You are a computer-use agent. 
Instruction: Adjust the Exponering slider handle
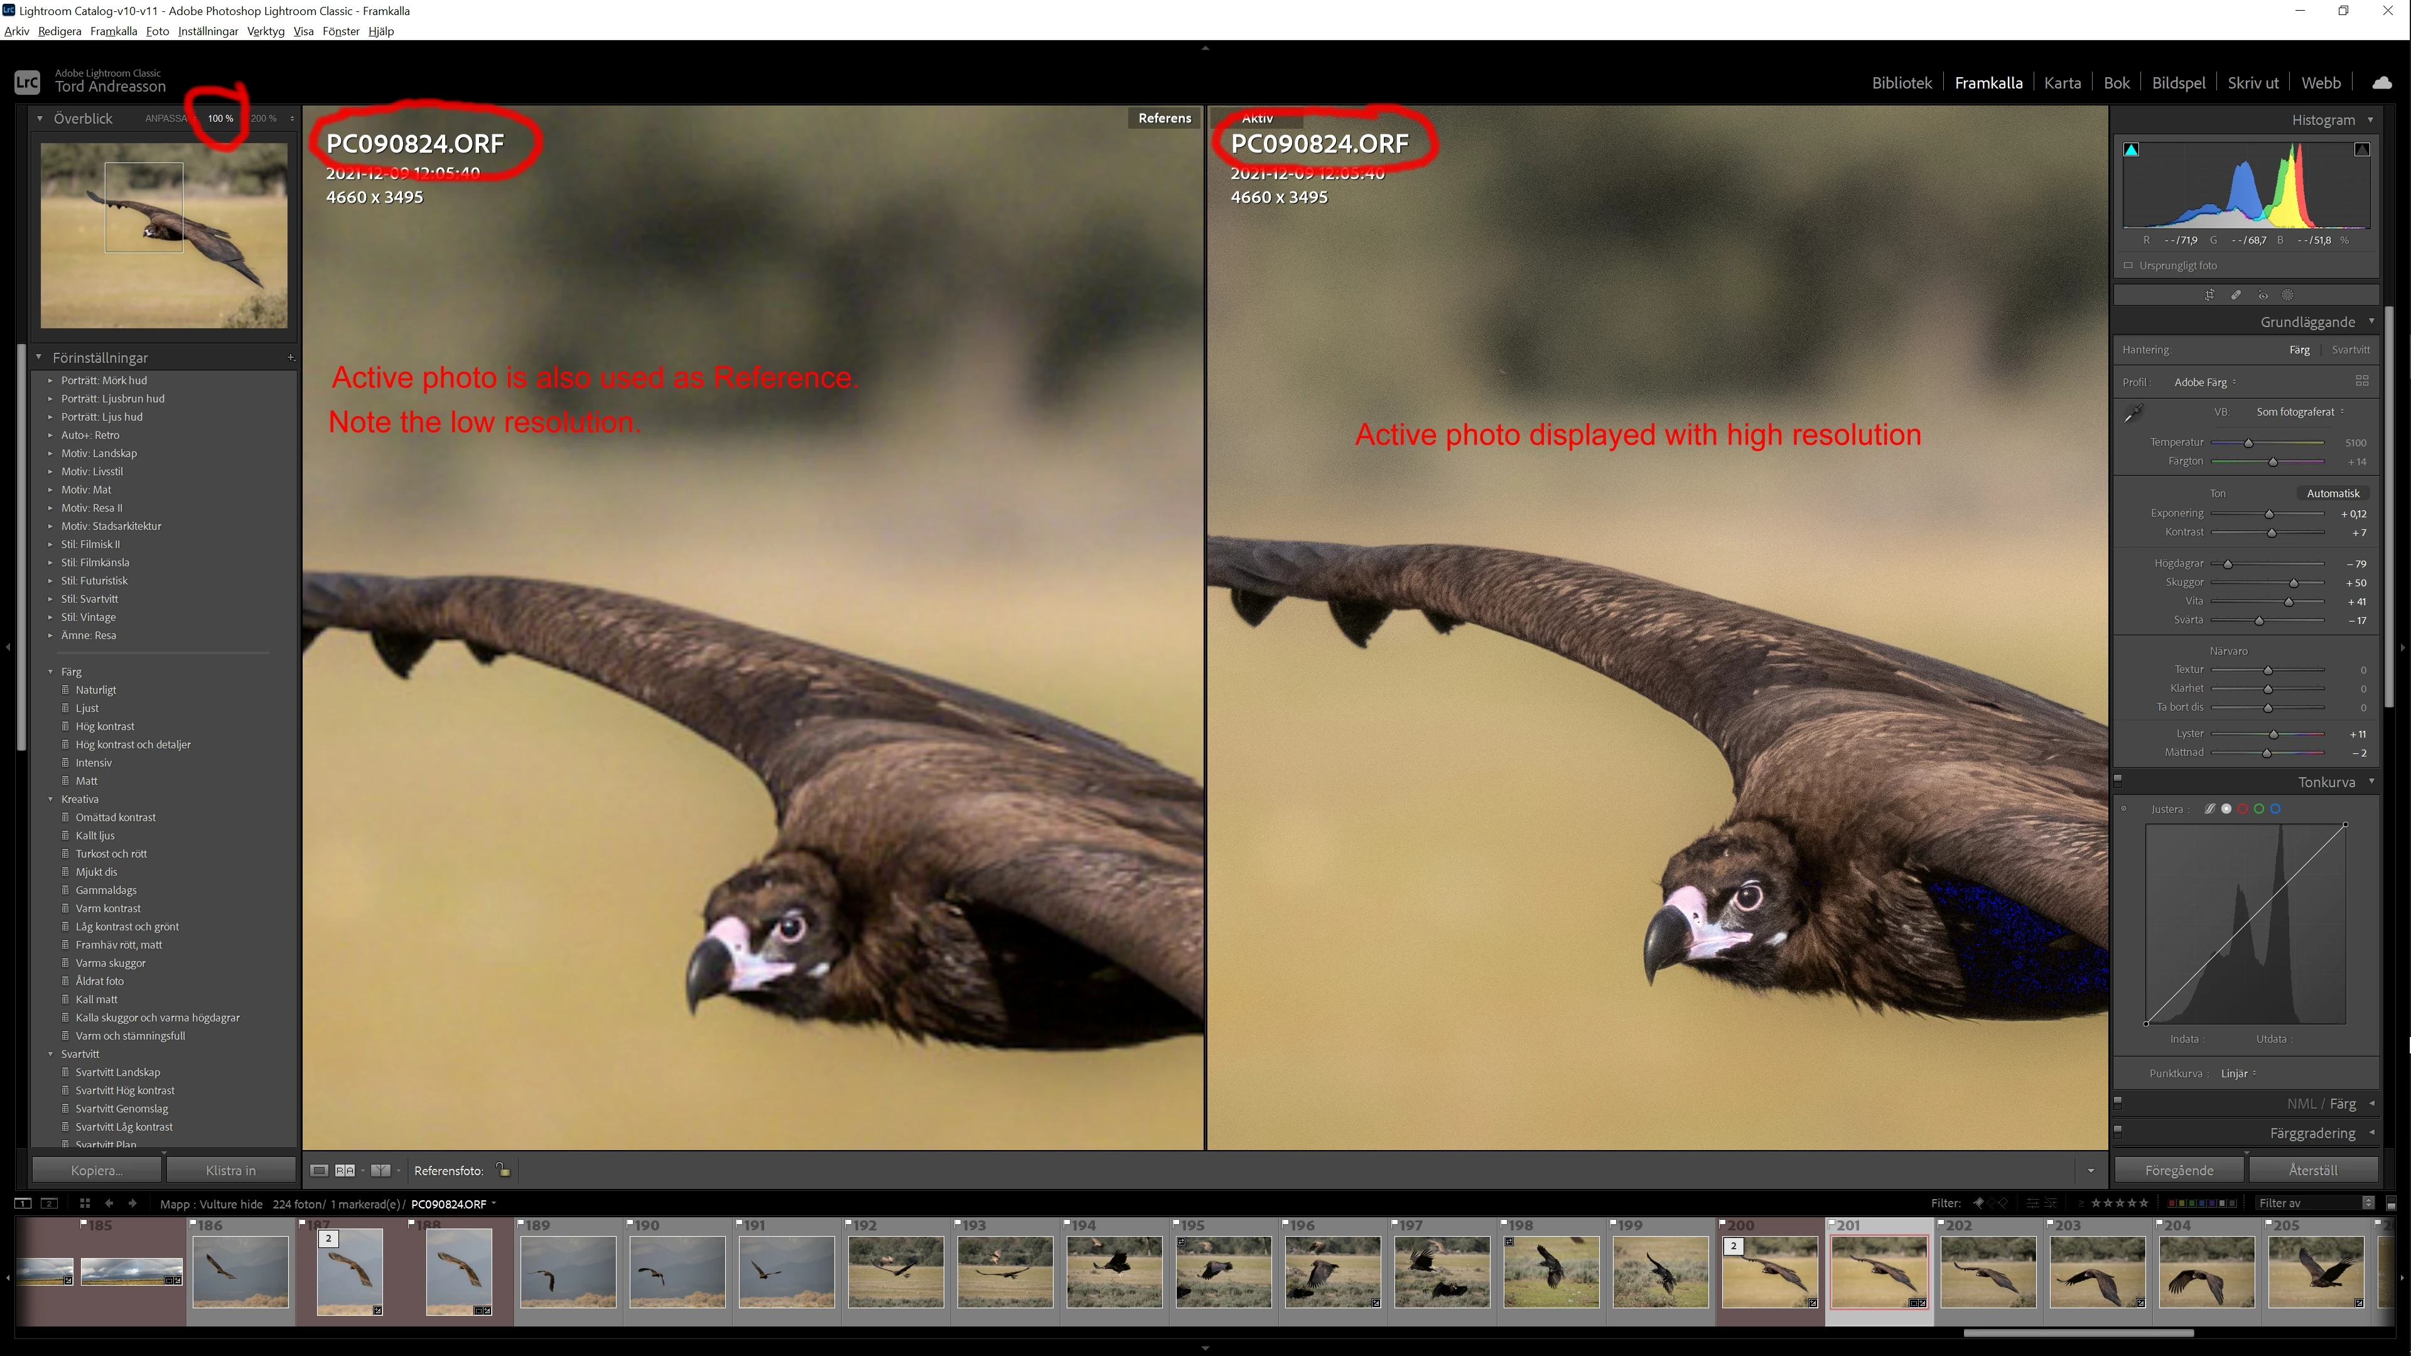point(2268,514)
